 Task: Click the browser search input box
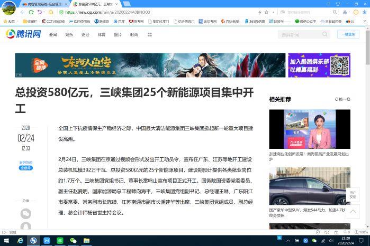point(307,12)
